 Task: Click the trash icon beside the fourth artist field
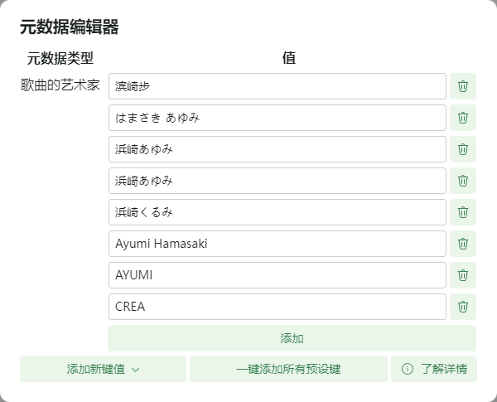tap(463, 181)
